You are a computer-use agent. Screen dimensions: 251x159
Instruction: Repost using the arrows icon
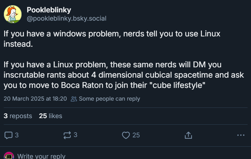67,135
